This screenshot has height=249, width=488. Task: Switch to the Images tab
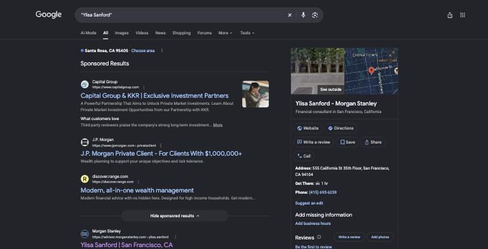coord(122,32)
